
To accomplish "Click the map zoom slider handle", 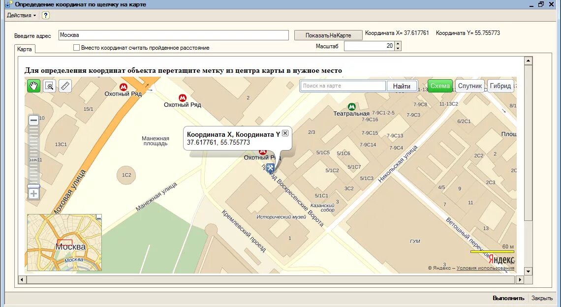I will 33,186.
